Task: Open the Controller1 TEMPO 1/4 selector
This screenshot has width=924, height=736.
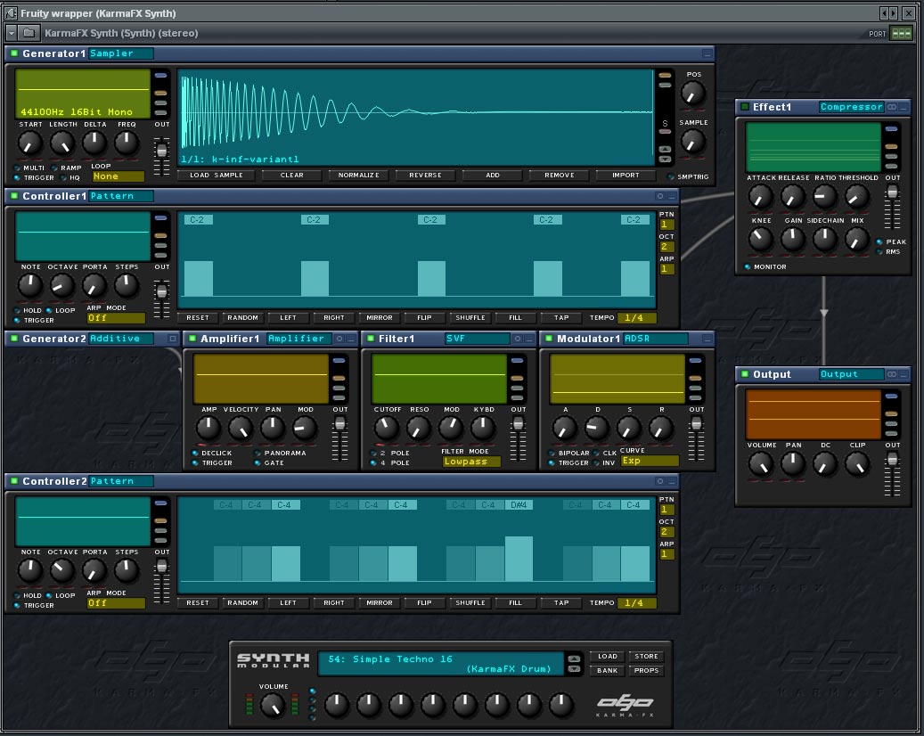Action: click(x=637, y=318)
